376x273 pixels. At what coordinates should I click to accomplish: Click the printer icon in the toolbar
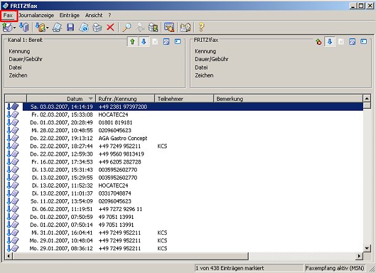click(97, 27)
